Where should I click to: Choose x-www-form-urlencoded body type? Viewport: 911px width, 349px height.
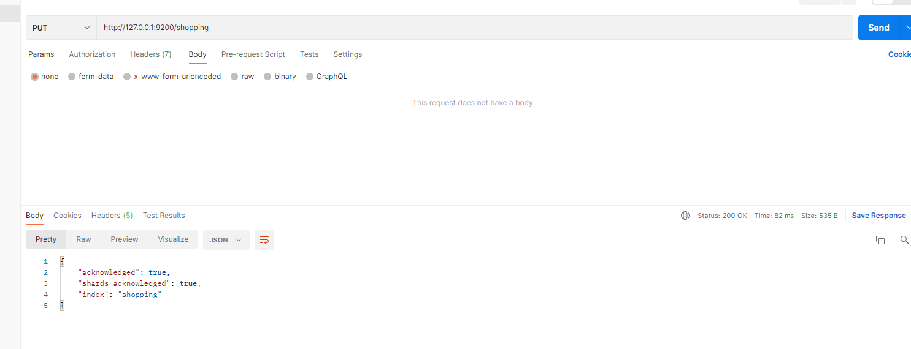127,77
